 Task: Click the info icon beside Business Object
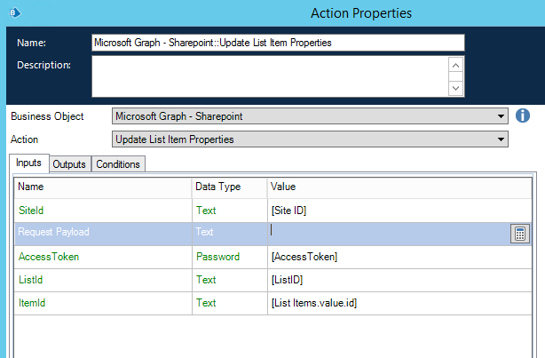tap(524, 116)
